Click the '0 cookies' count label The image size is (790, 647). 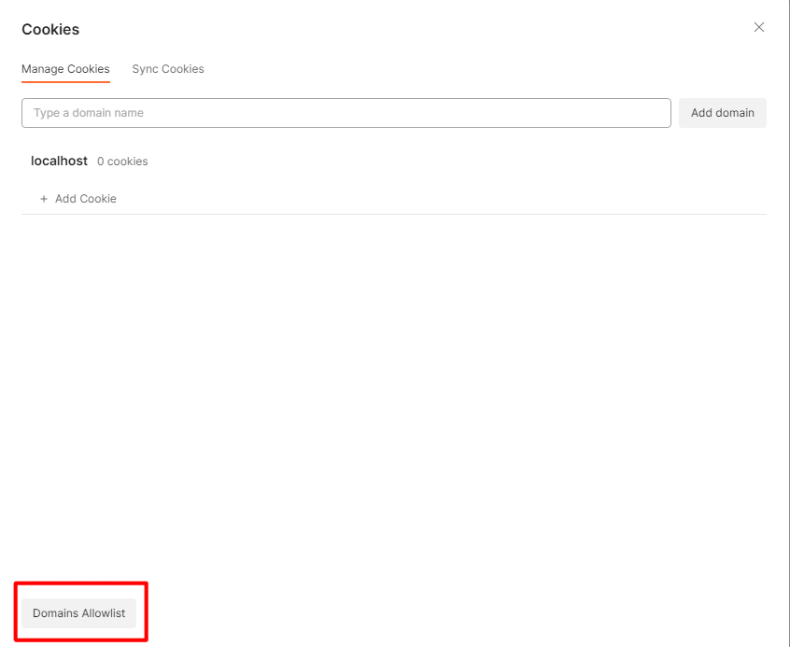122,162
